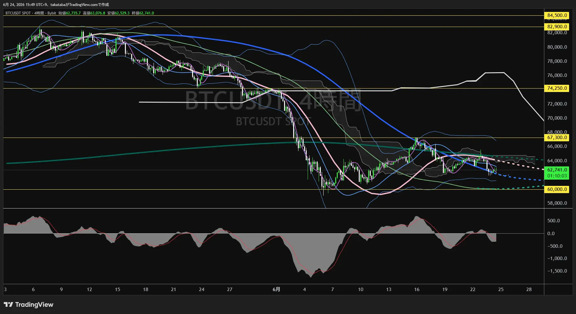Click the 19 date label on time axis
The height and width of the screenshot is (314, 576).
[x=445, y=290]
